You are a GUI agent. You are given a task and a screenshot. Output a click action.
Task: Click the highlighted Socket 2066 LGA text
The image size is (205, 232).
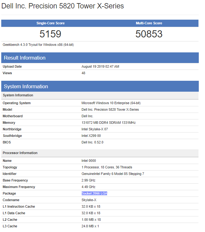pos(94,193)
